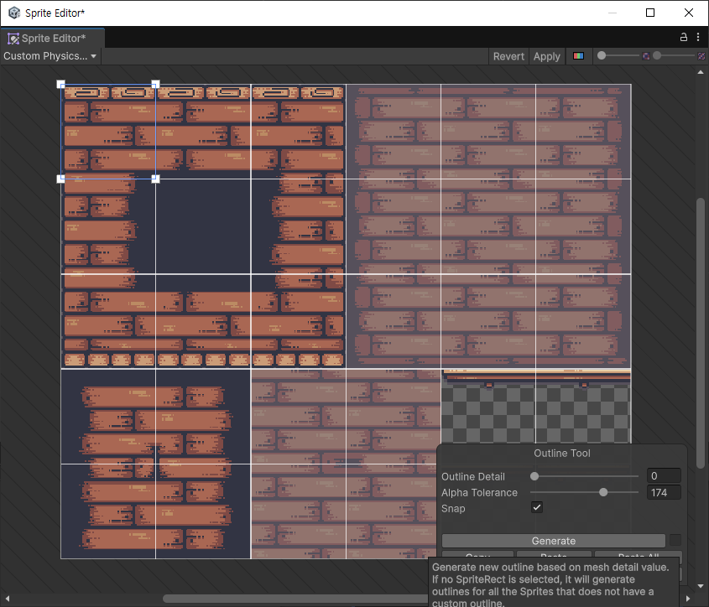Select the checkerboard platform sprite
This screenshot has height=607, width=709.
pos(536,407)
